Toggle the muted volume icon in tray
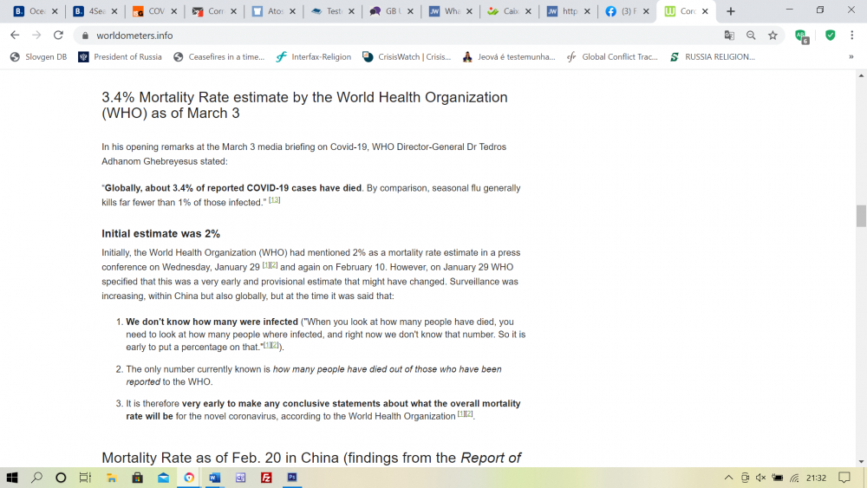Viewport: 867px width, 488px height. pos(761,478)
